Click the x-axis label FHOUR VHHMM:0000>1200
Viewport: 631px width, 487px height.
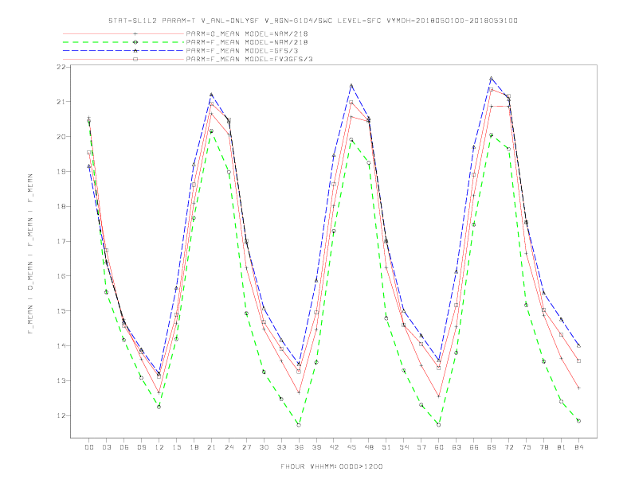pos(331,466)
